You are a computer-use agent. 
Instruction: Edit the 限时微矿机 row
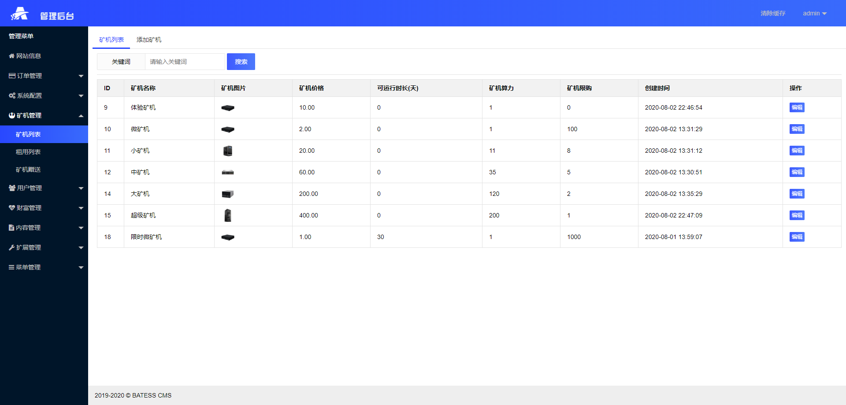tap(797, 237)
